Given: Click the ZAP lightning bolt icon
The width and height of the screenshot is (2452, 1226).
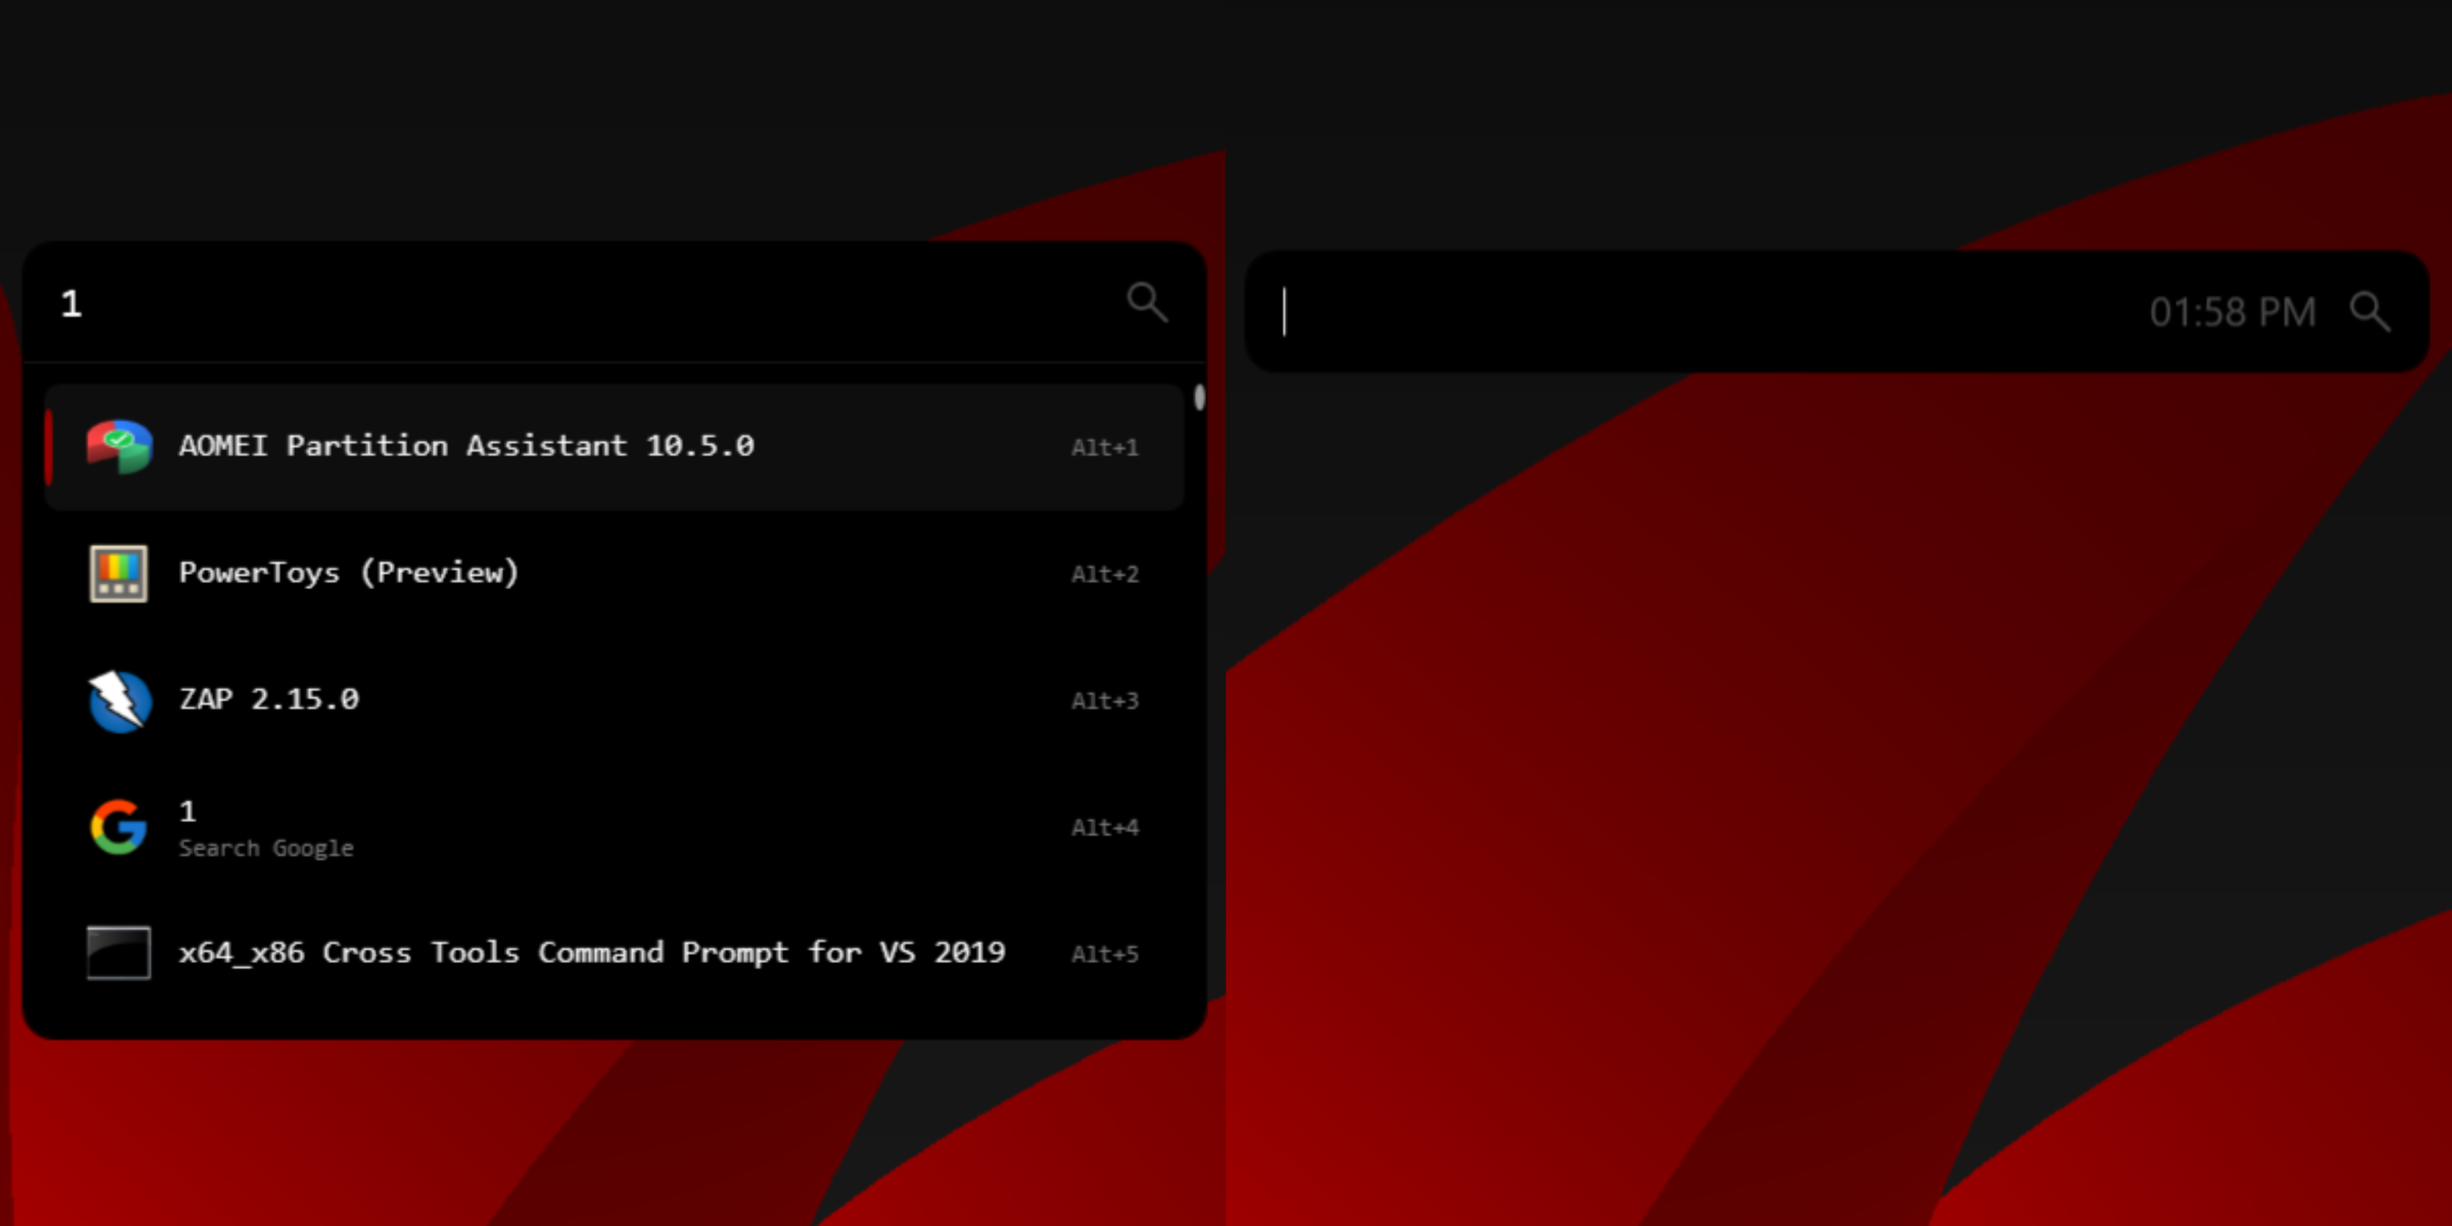Looking at the screenshot, I should pos(119,700).
